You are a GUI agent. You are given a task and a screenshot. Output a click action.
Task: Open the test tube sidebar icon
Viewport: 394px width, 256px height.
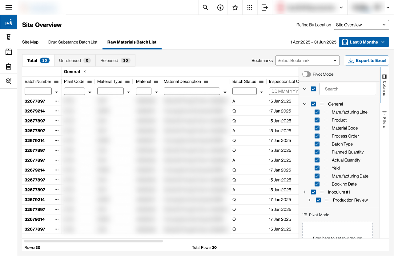tap(9, 37)
